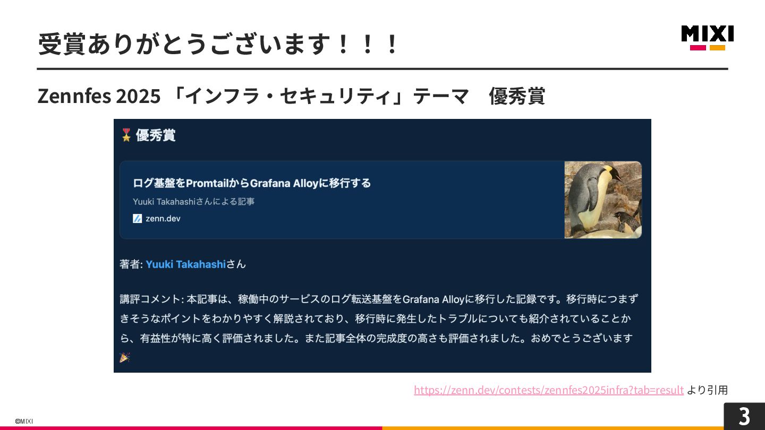Open the zenn.dev contest result link
This screenshot has width=765, height=430.
pyautogui.click(x=549, y=390)
